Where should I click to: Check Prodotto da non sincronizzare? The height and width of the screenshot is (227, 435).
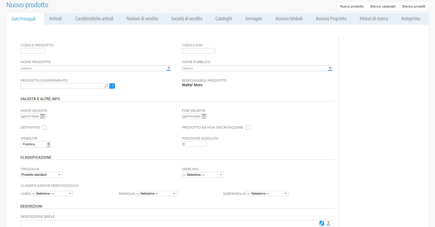coord(248,127)
